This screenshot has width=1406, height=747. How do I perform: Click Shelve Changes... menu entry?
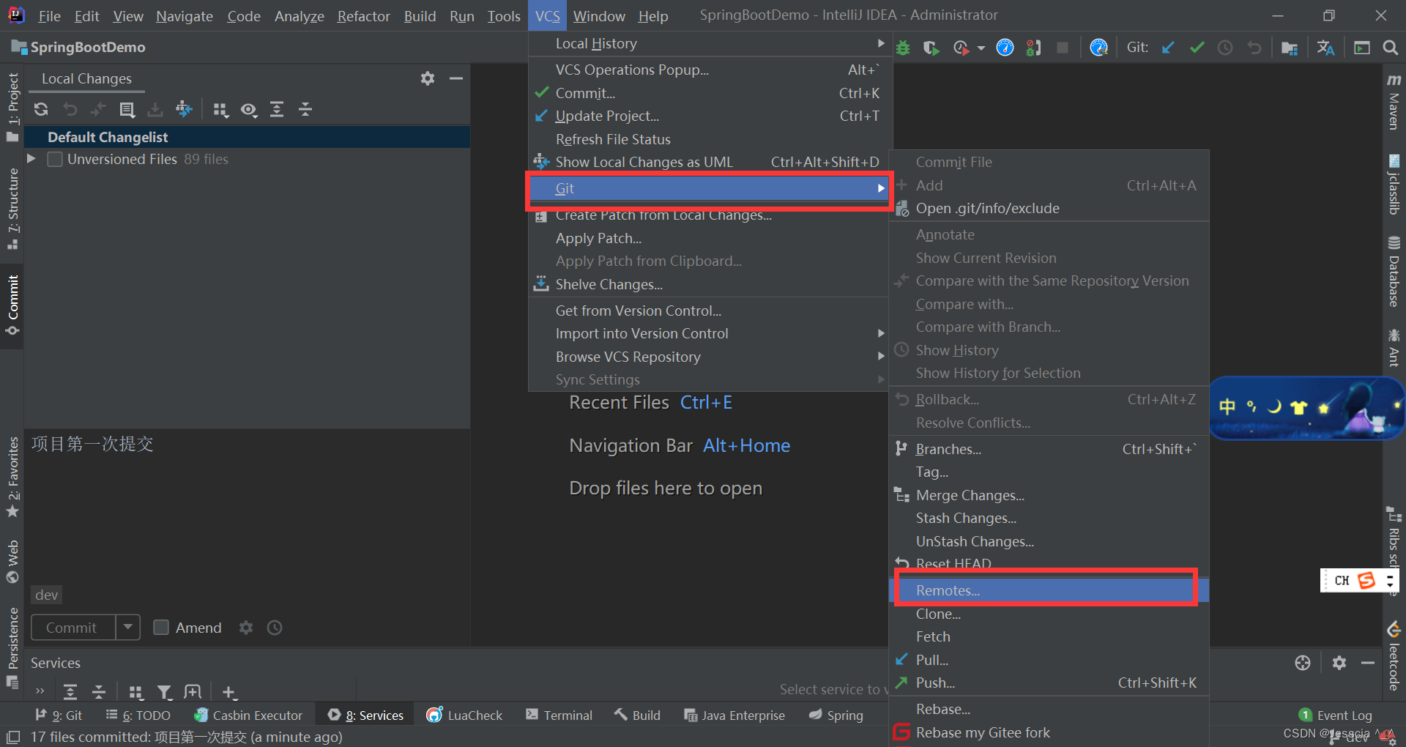tap(709, 284)
